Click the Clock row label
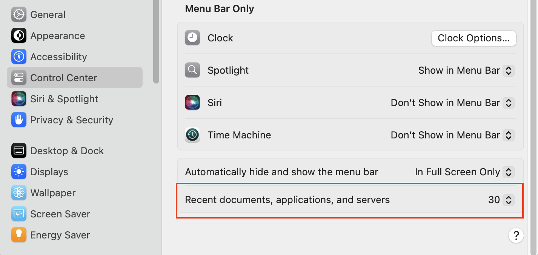 (220, 38)
